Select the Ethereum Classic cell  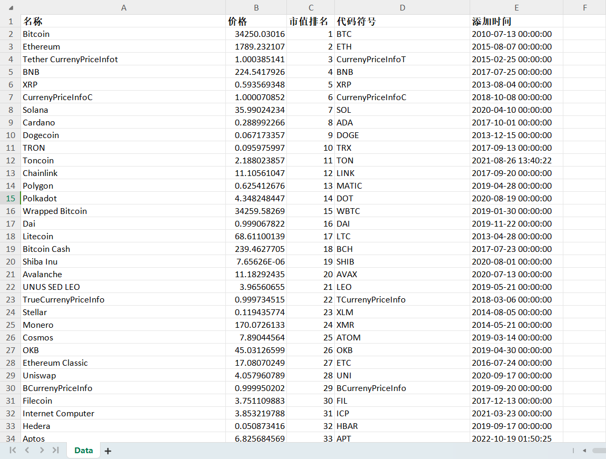[x=123, y=363]
